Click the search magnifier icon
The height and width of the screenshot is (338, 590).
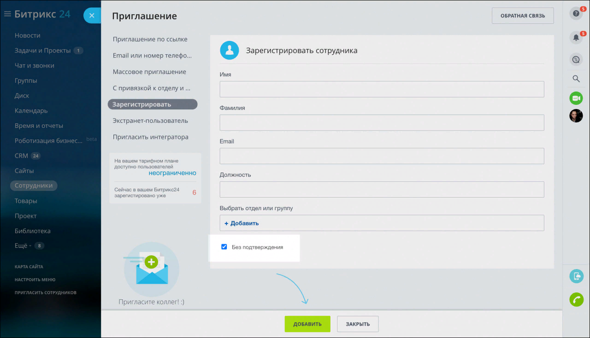[576, 79]
